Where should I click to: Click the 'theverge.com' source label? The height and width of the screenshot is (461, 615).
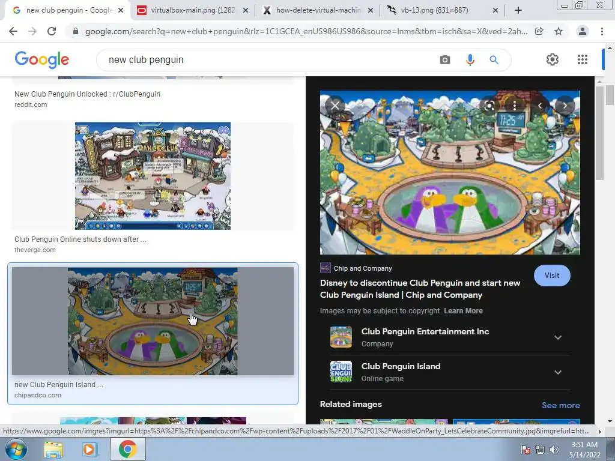(35, 250)
